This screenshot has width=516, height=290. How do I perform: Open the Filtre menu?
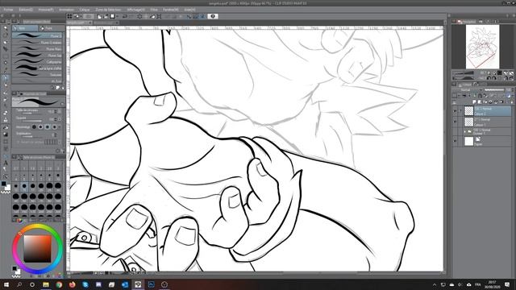point(154,10)
